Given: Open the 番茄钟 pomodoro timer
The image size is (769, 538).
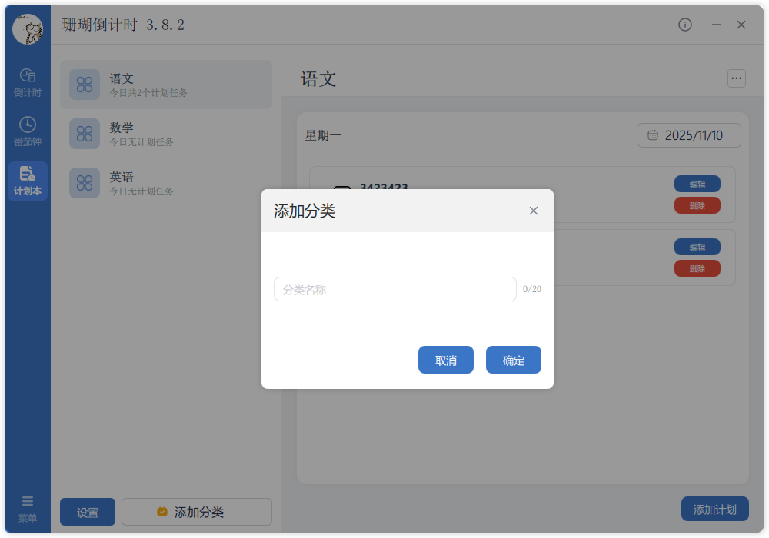Looking at the screenshot, I should (28, 129).
